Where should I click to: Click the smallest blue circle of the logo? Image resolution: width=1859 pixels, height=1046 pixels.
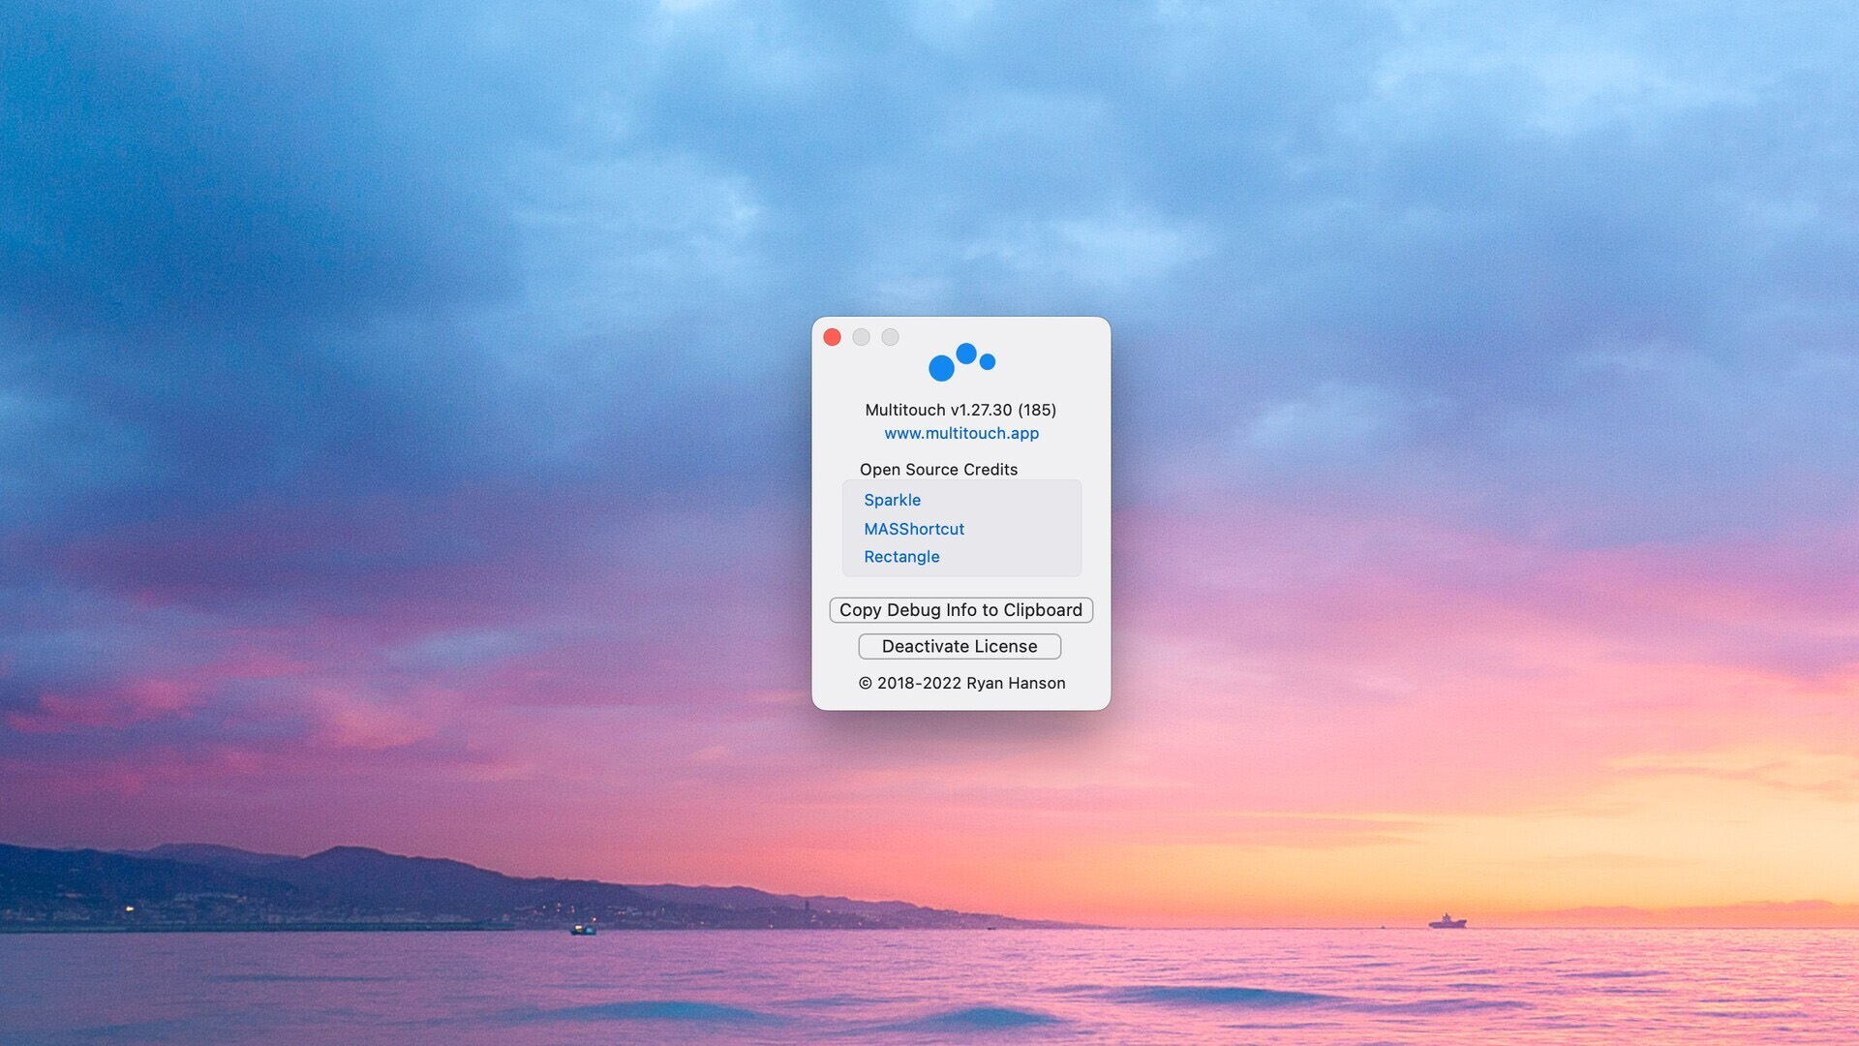[987, 362]
